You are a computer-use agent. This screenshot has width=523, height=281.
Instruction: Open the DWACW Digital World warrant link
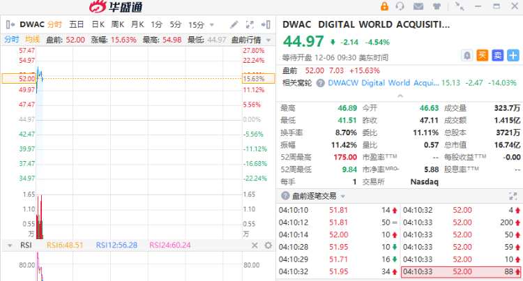click(384, 83)
